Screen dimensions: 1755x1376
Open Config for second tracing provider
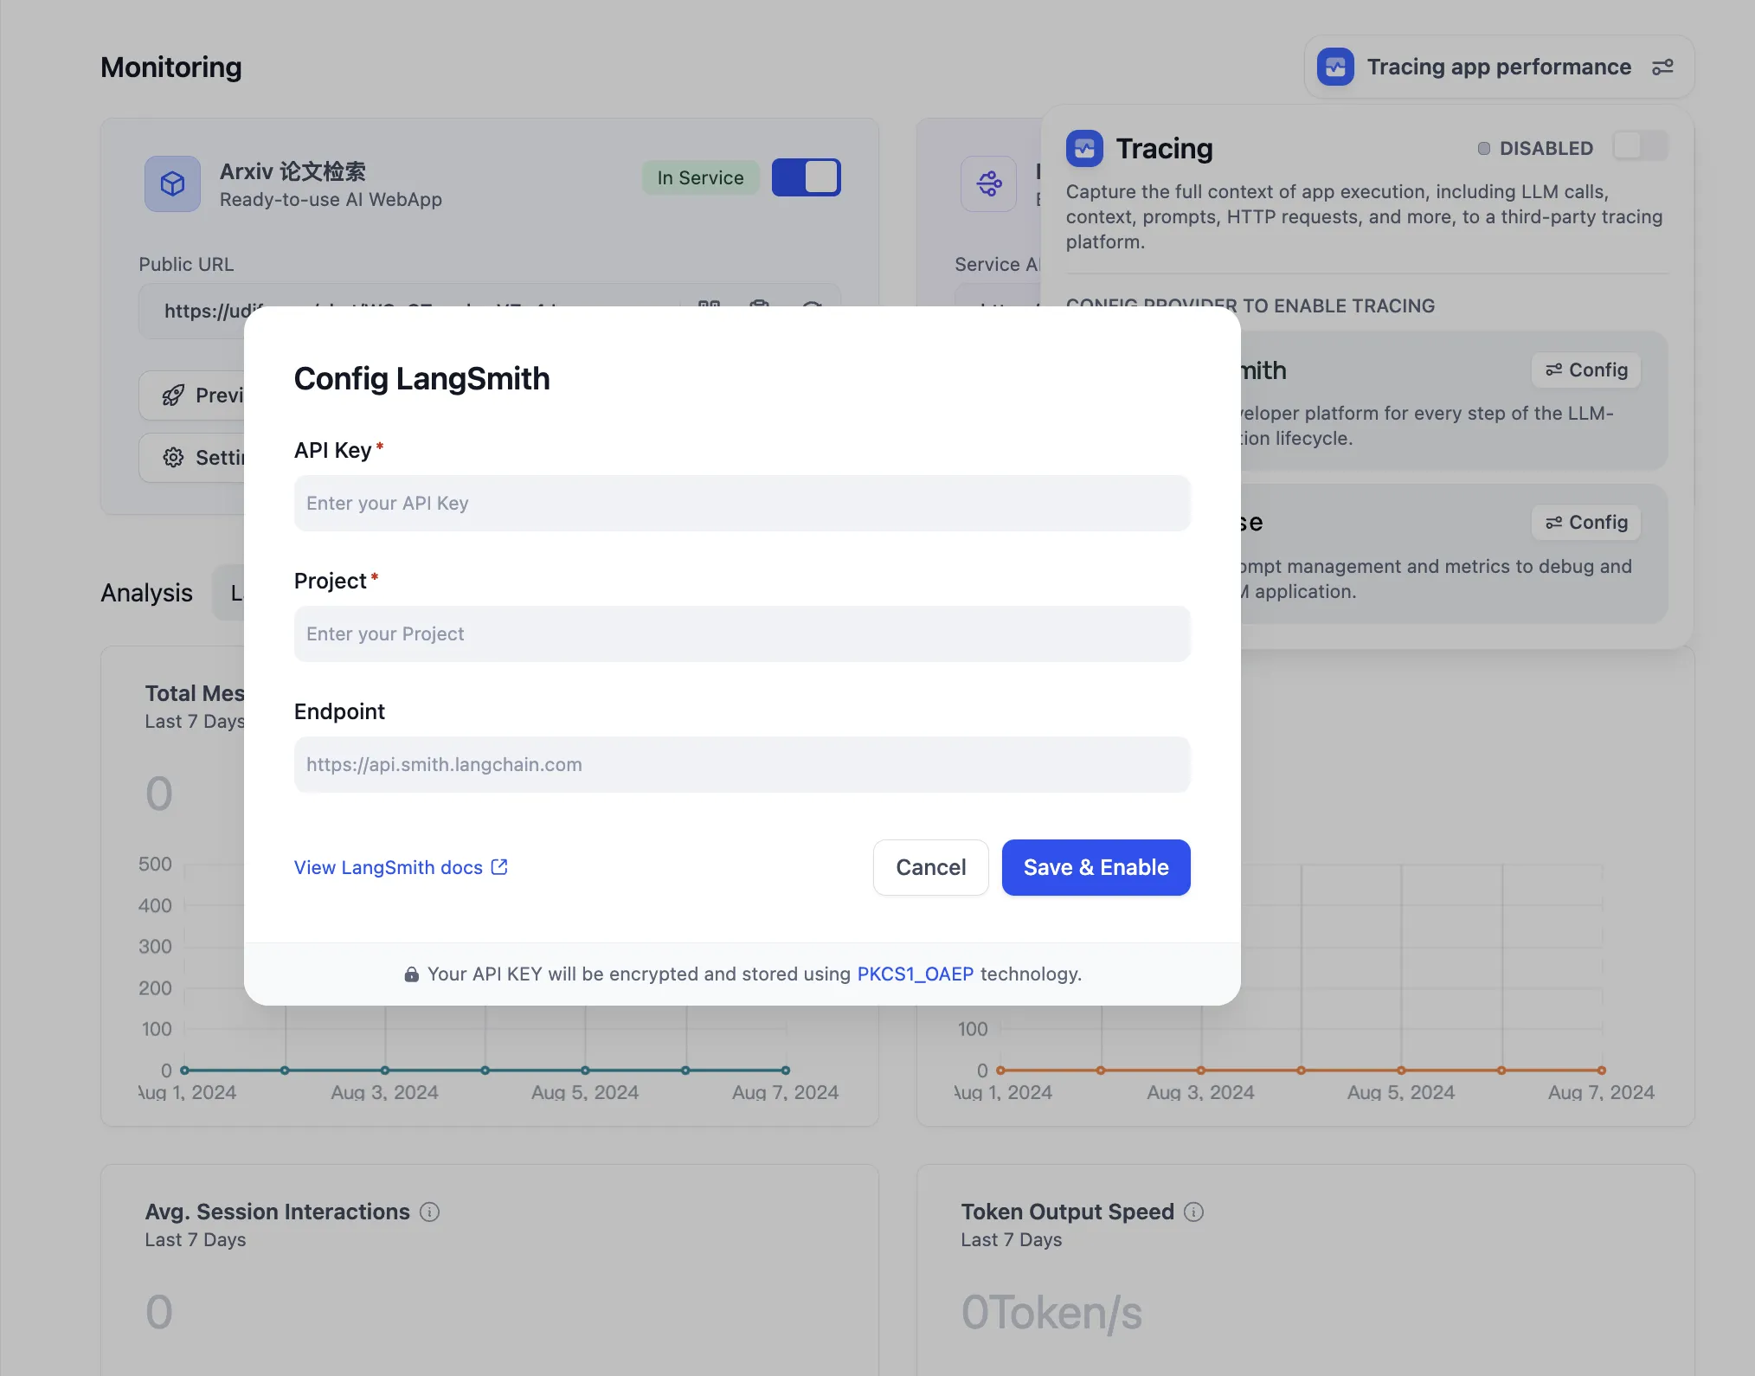click(x=1585, y=523)
